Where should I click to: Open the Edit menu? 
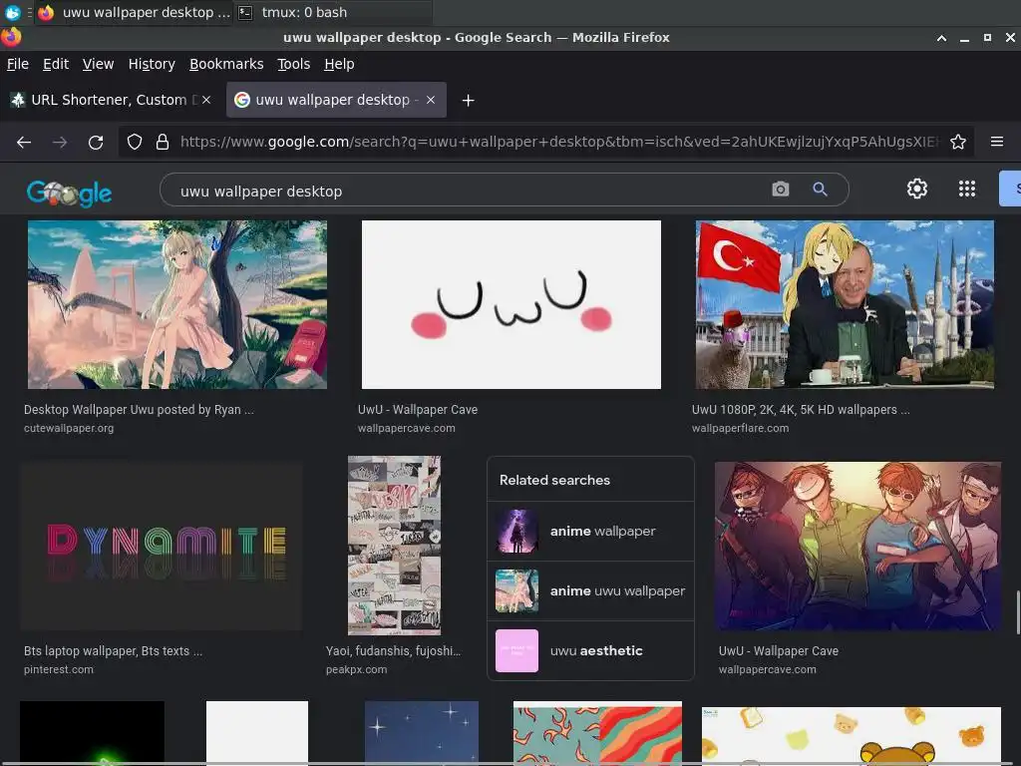[x=56, y=64]
